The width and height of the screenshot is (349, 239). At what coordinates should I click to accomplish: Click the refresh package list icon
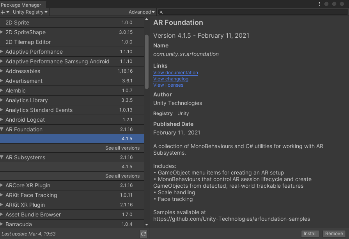[143, 234]
